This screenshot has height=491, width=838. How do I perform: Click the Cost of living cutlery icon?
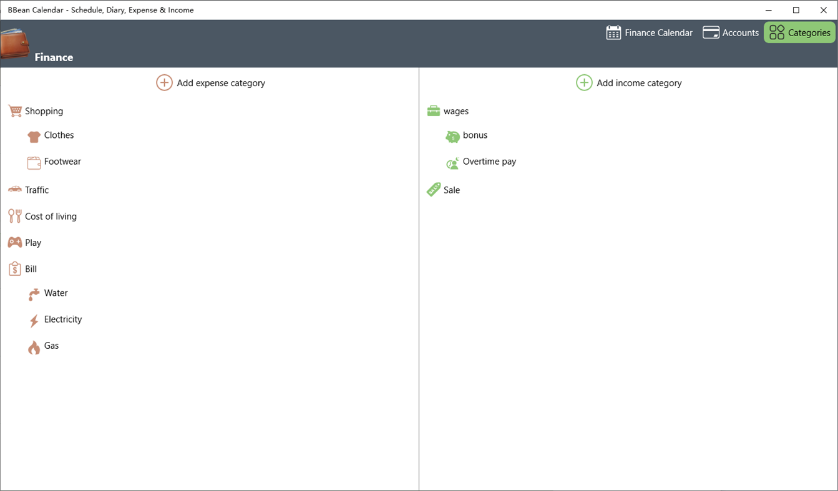(14, 216)
